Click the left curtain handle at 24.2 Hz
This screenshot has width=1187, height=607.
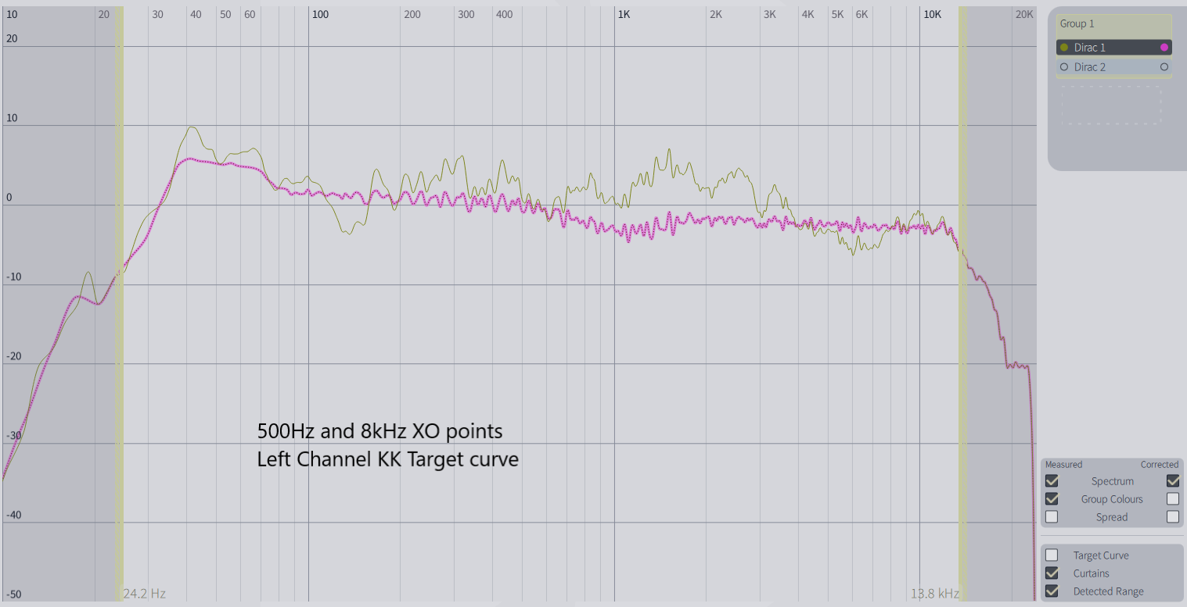click(x=120, y=303)
